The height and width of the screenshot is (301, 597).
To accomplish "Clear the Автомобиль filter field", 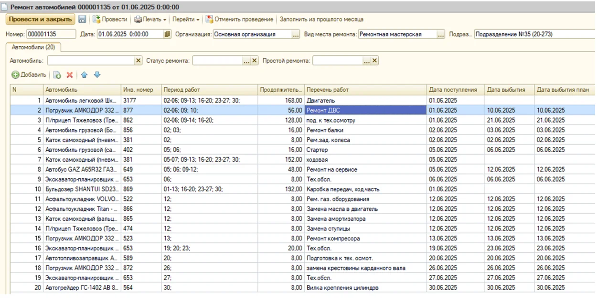I will 139,61.
